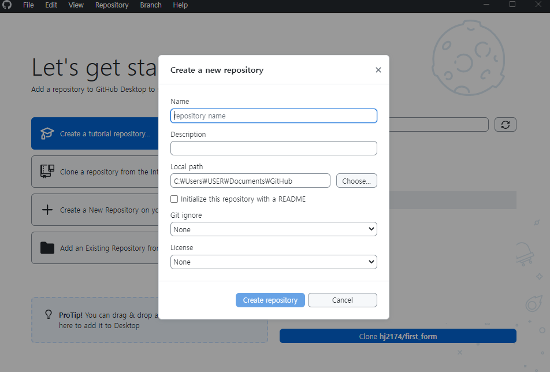Close the Create a new repository dialog
Viewport: 550px width, 372px height.
pyautogui.click(x=378, y=70)
